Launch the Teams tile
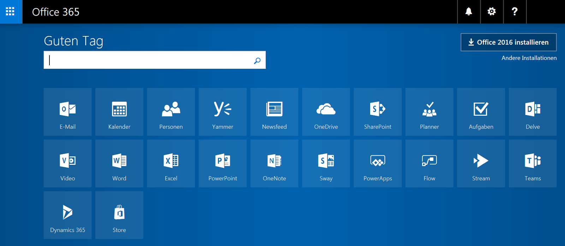 (533, 163)
